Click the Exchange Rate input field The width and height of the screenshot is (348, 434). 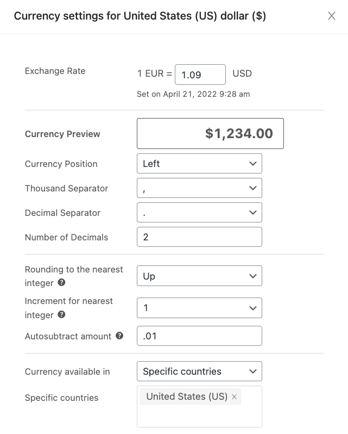tap(200, 75)
